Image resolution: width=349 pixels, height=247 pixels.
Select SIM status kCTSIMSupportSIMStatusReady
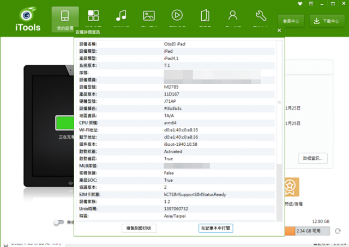click(x=195, y=194)
